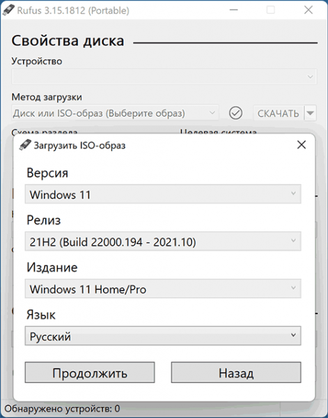328x418 pixels.
Task: Open the Метод загрузки dropdown
Action: pos(115,113)
